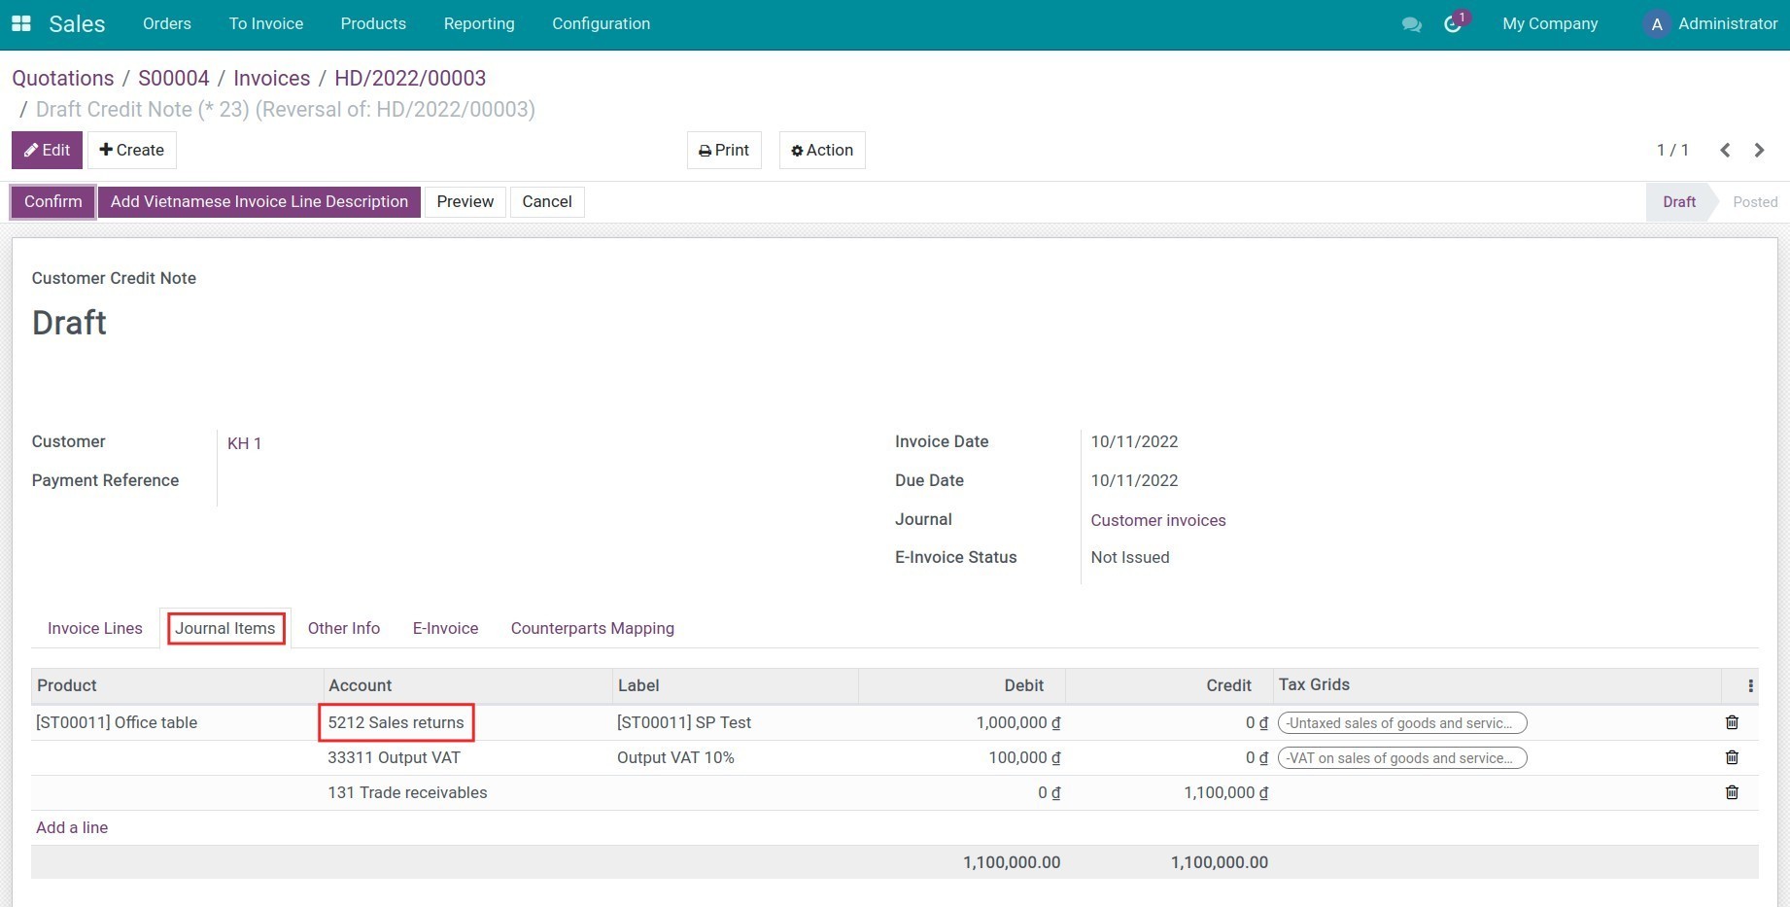Edit the credit note with the pencil icon
This screenshot has height=907, width=1790.
pyautogui.click(x=46, y=150)
